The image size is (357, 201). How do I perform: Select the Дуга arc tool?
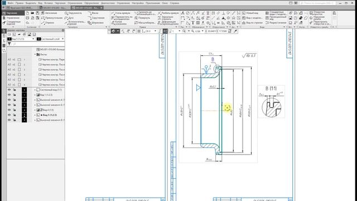pos(69,18)
